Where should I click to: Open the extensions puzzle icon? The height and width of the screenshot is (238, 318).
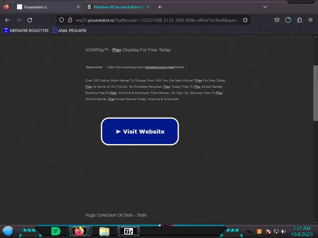299,20
